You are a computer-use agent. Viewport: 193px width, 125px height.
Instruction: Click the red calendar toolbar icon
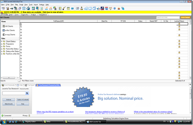[106, 8]
